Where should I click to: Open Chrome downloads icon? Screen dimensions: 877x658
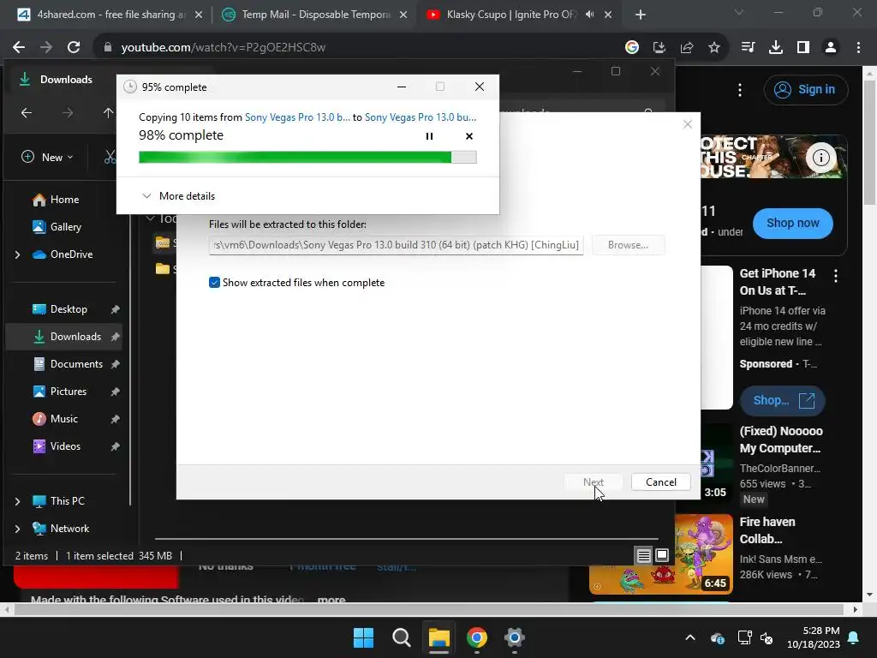point(776,48)
